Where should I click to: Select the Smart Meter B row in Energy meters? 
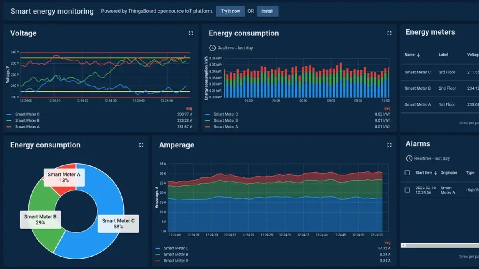pos(440,88)
